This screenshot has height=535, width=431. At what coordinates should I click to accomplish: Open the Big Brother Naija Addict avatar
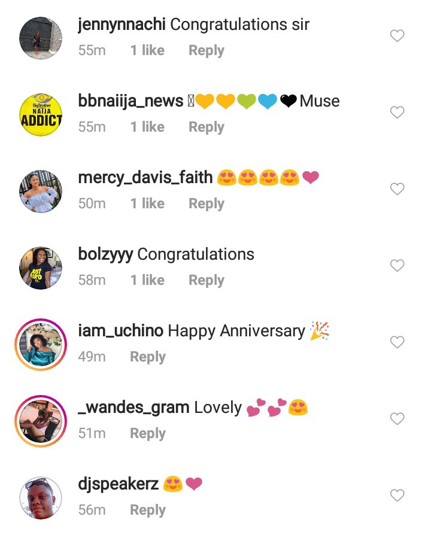(41, 115)
